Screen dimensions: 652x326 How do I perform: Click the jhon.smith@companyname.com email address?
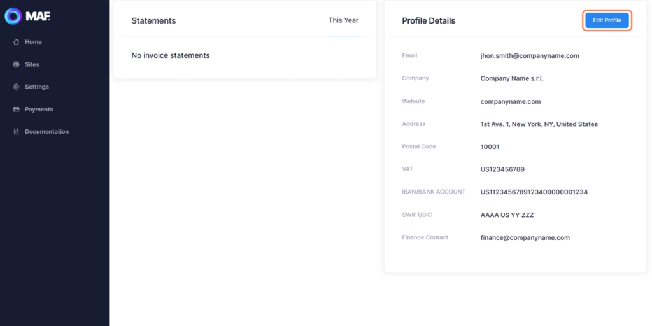point(530,56)
